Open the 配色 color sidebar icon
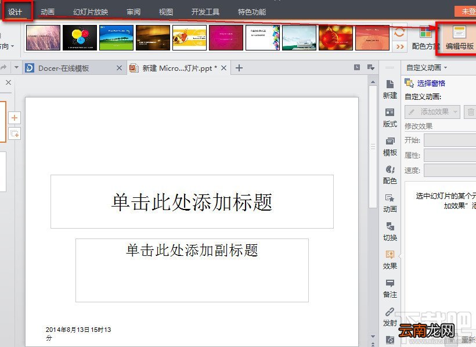476x347 pixels. [x=390, y=175]
